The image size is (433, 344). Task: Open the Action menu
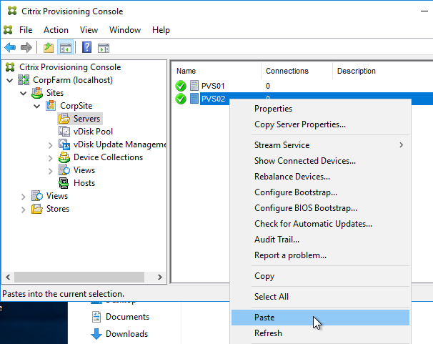click(56, 30)
